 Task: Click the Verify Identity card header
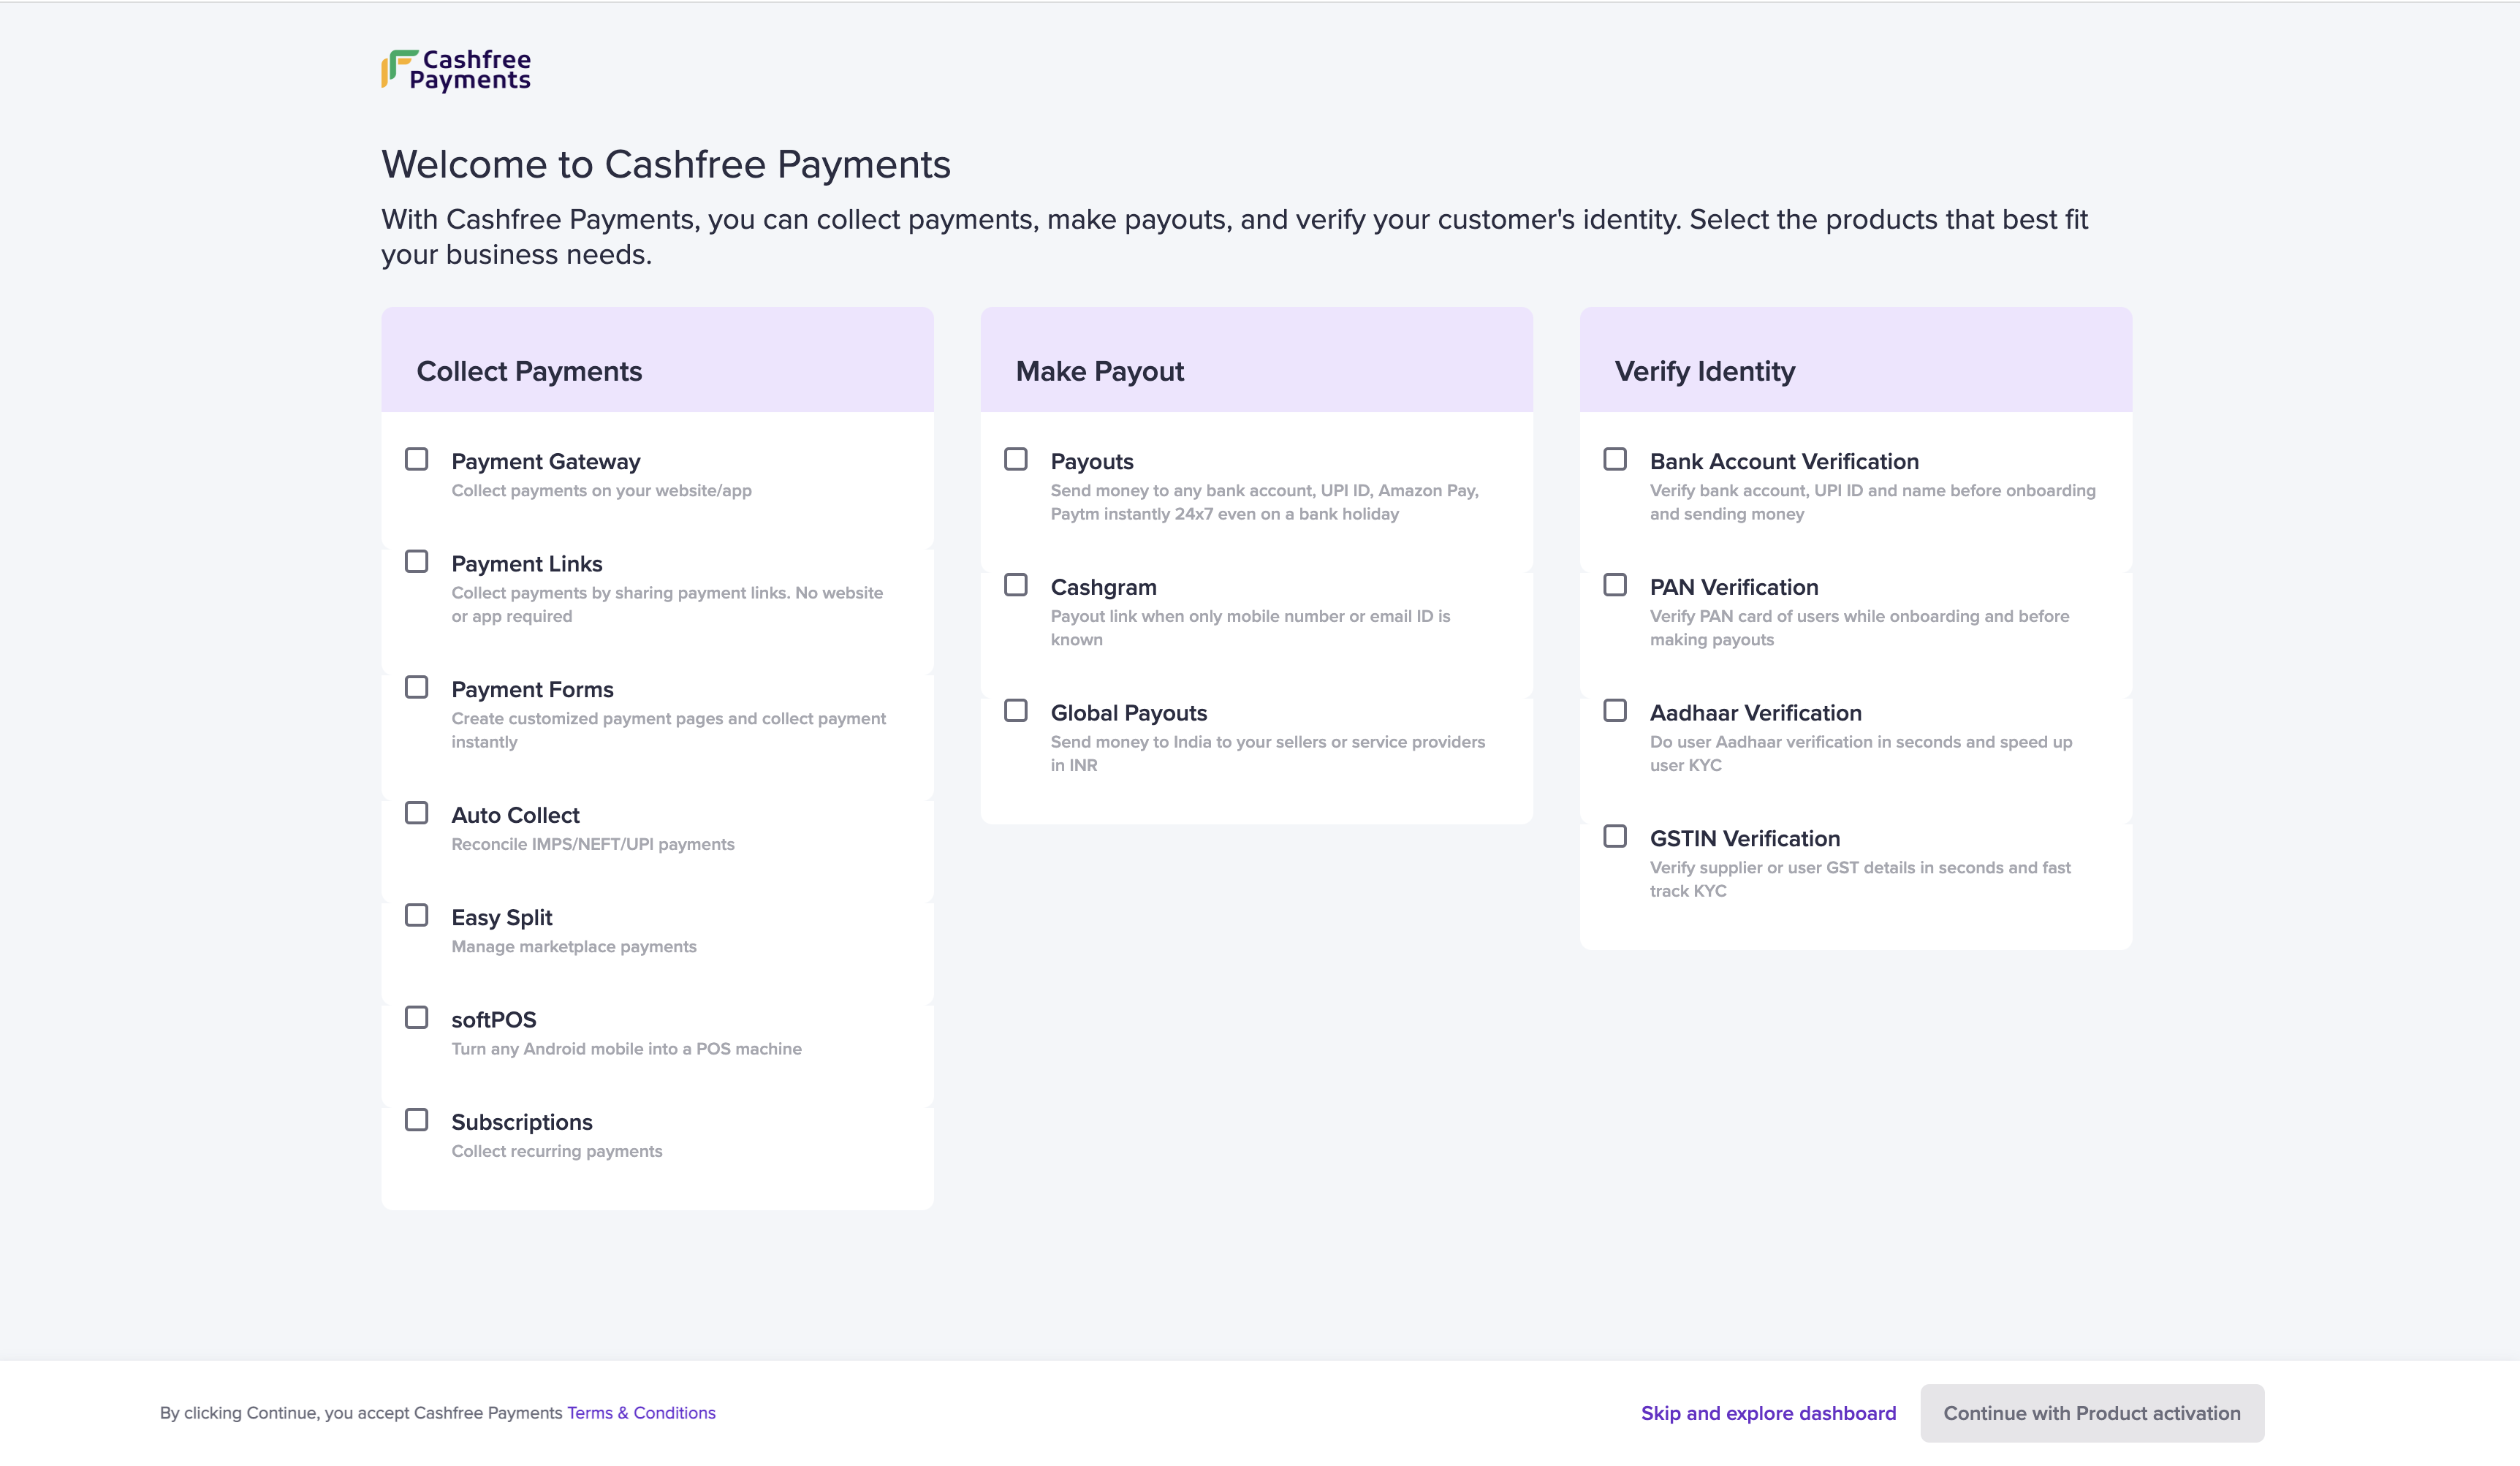tap(1705, 371)
